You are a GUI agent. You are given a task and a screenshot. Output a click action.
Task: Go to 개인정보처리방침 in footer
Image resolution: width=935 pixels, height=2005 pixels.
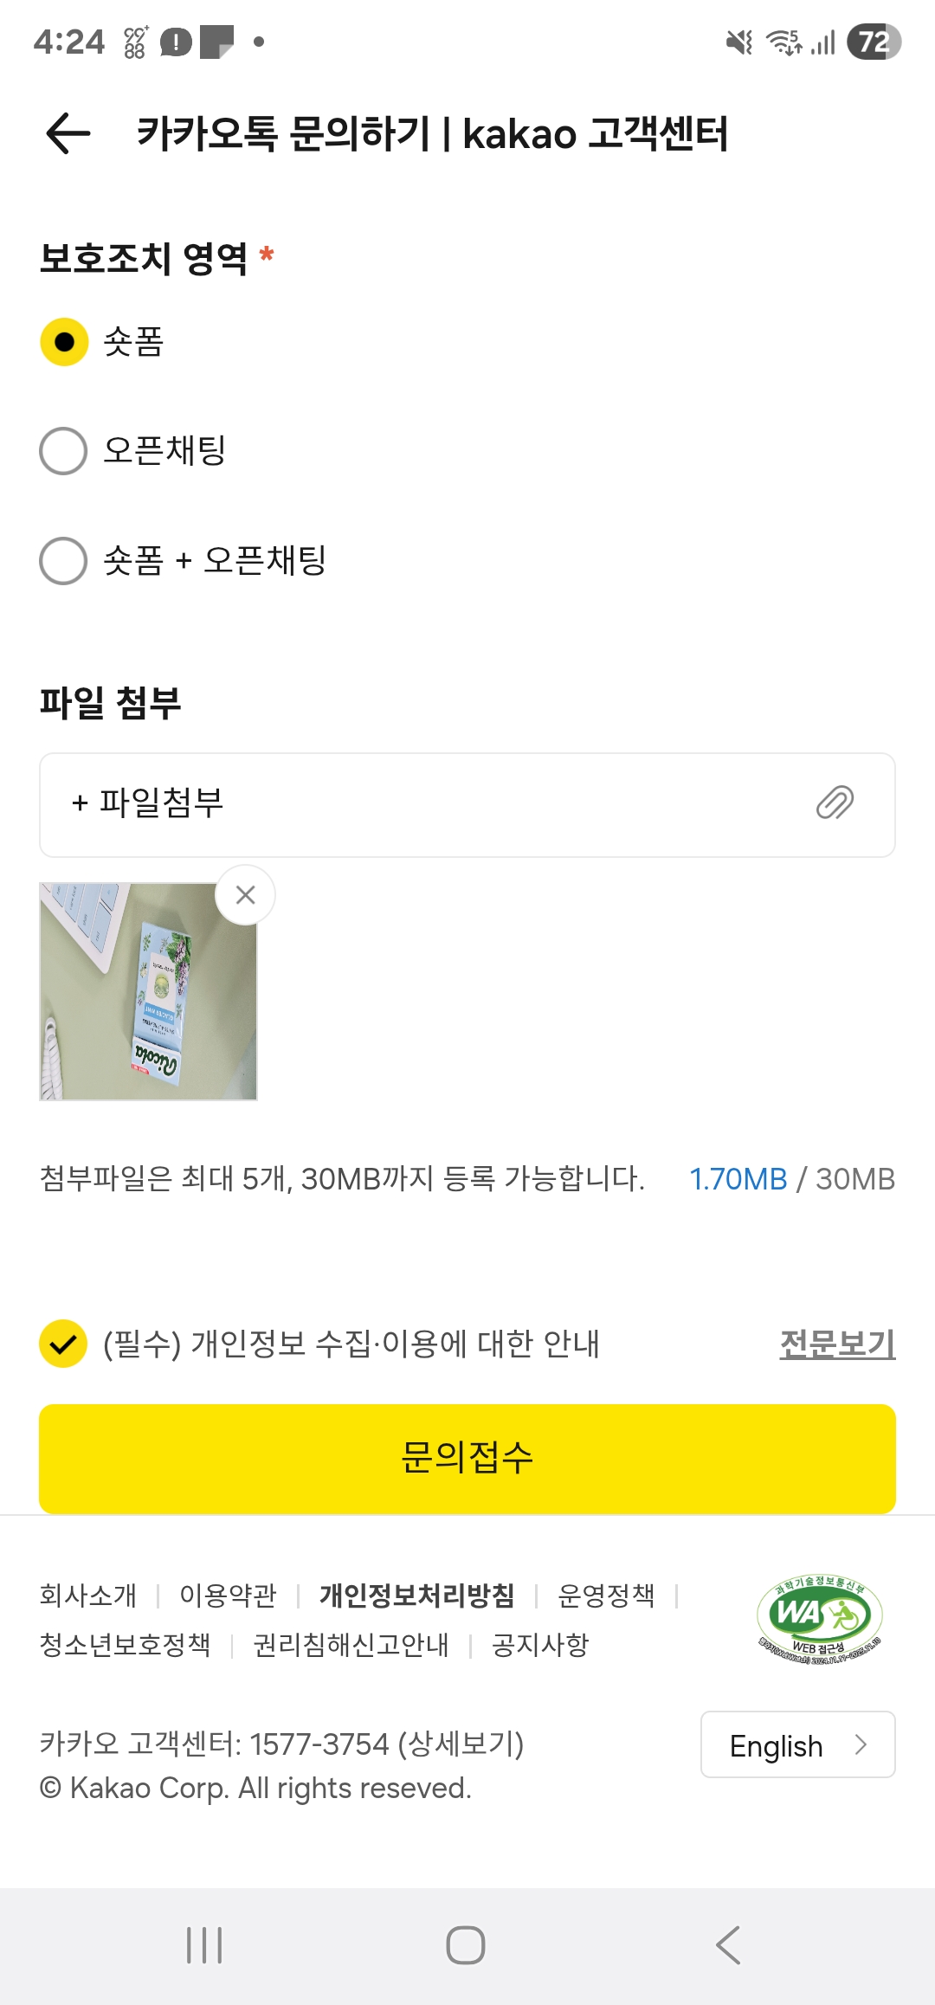(x=417, y=1595)
